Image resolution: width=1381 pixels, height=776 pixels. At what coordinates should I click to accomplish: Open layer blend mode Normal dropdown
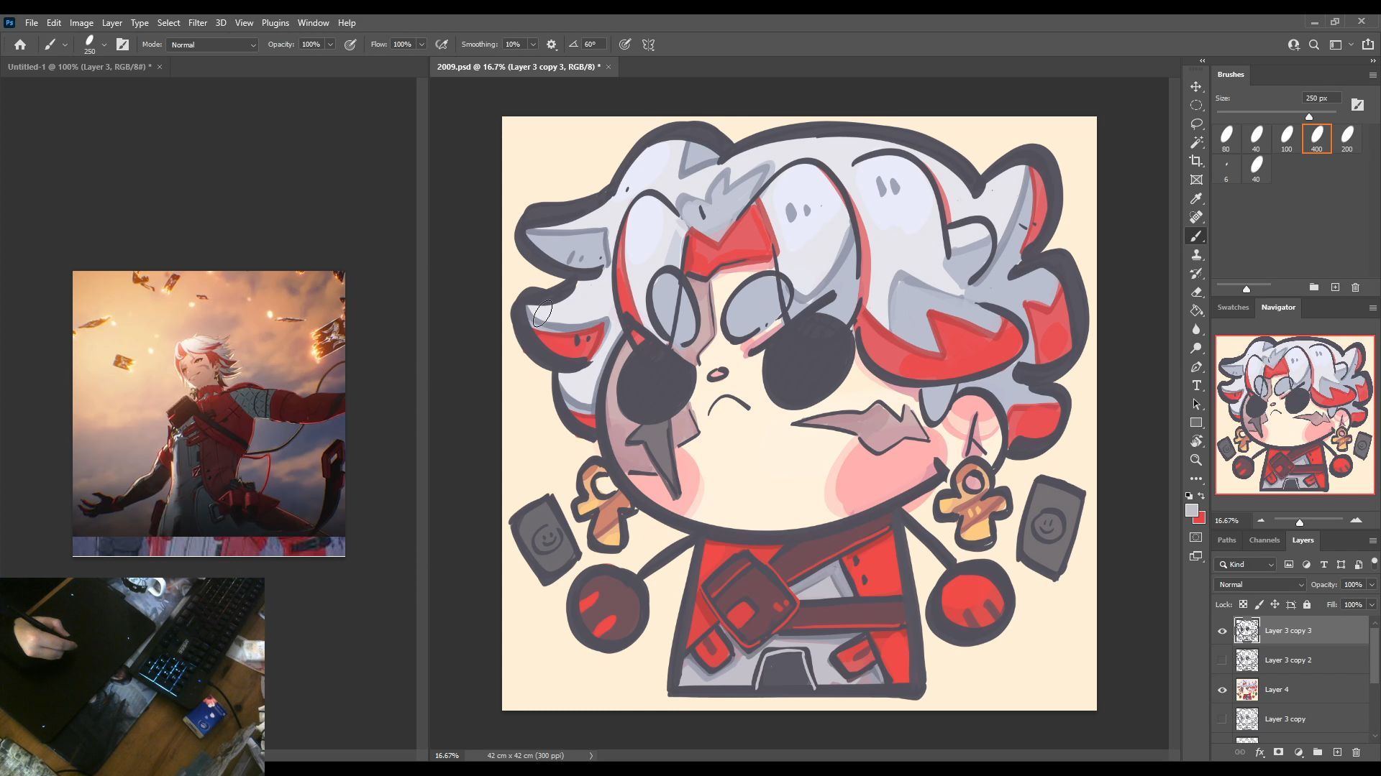tap(1259, 584)
